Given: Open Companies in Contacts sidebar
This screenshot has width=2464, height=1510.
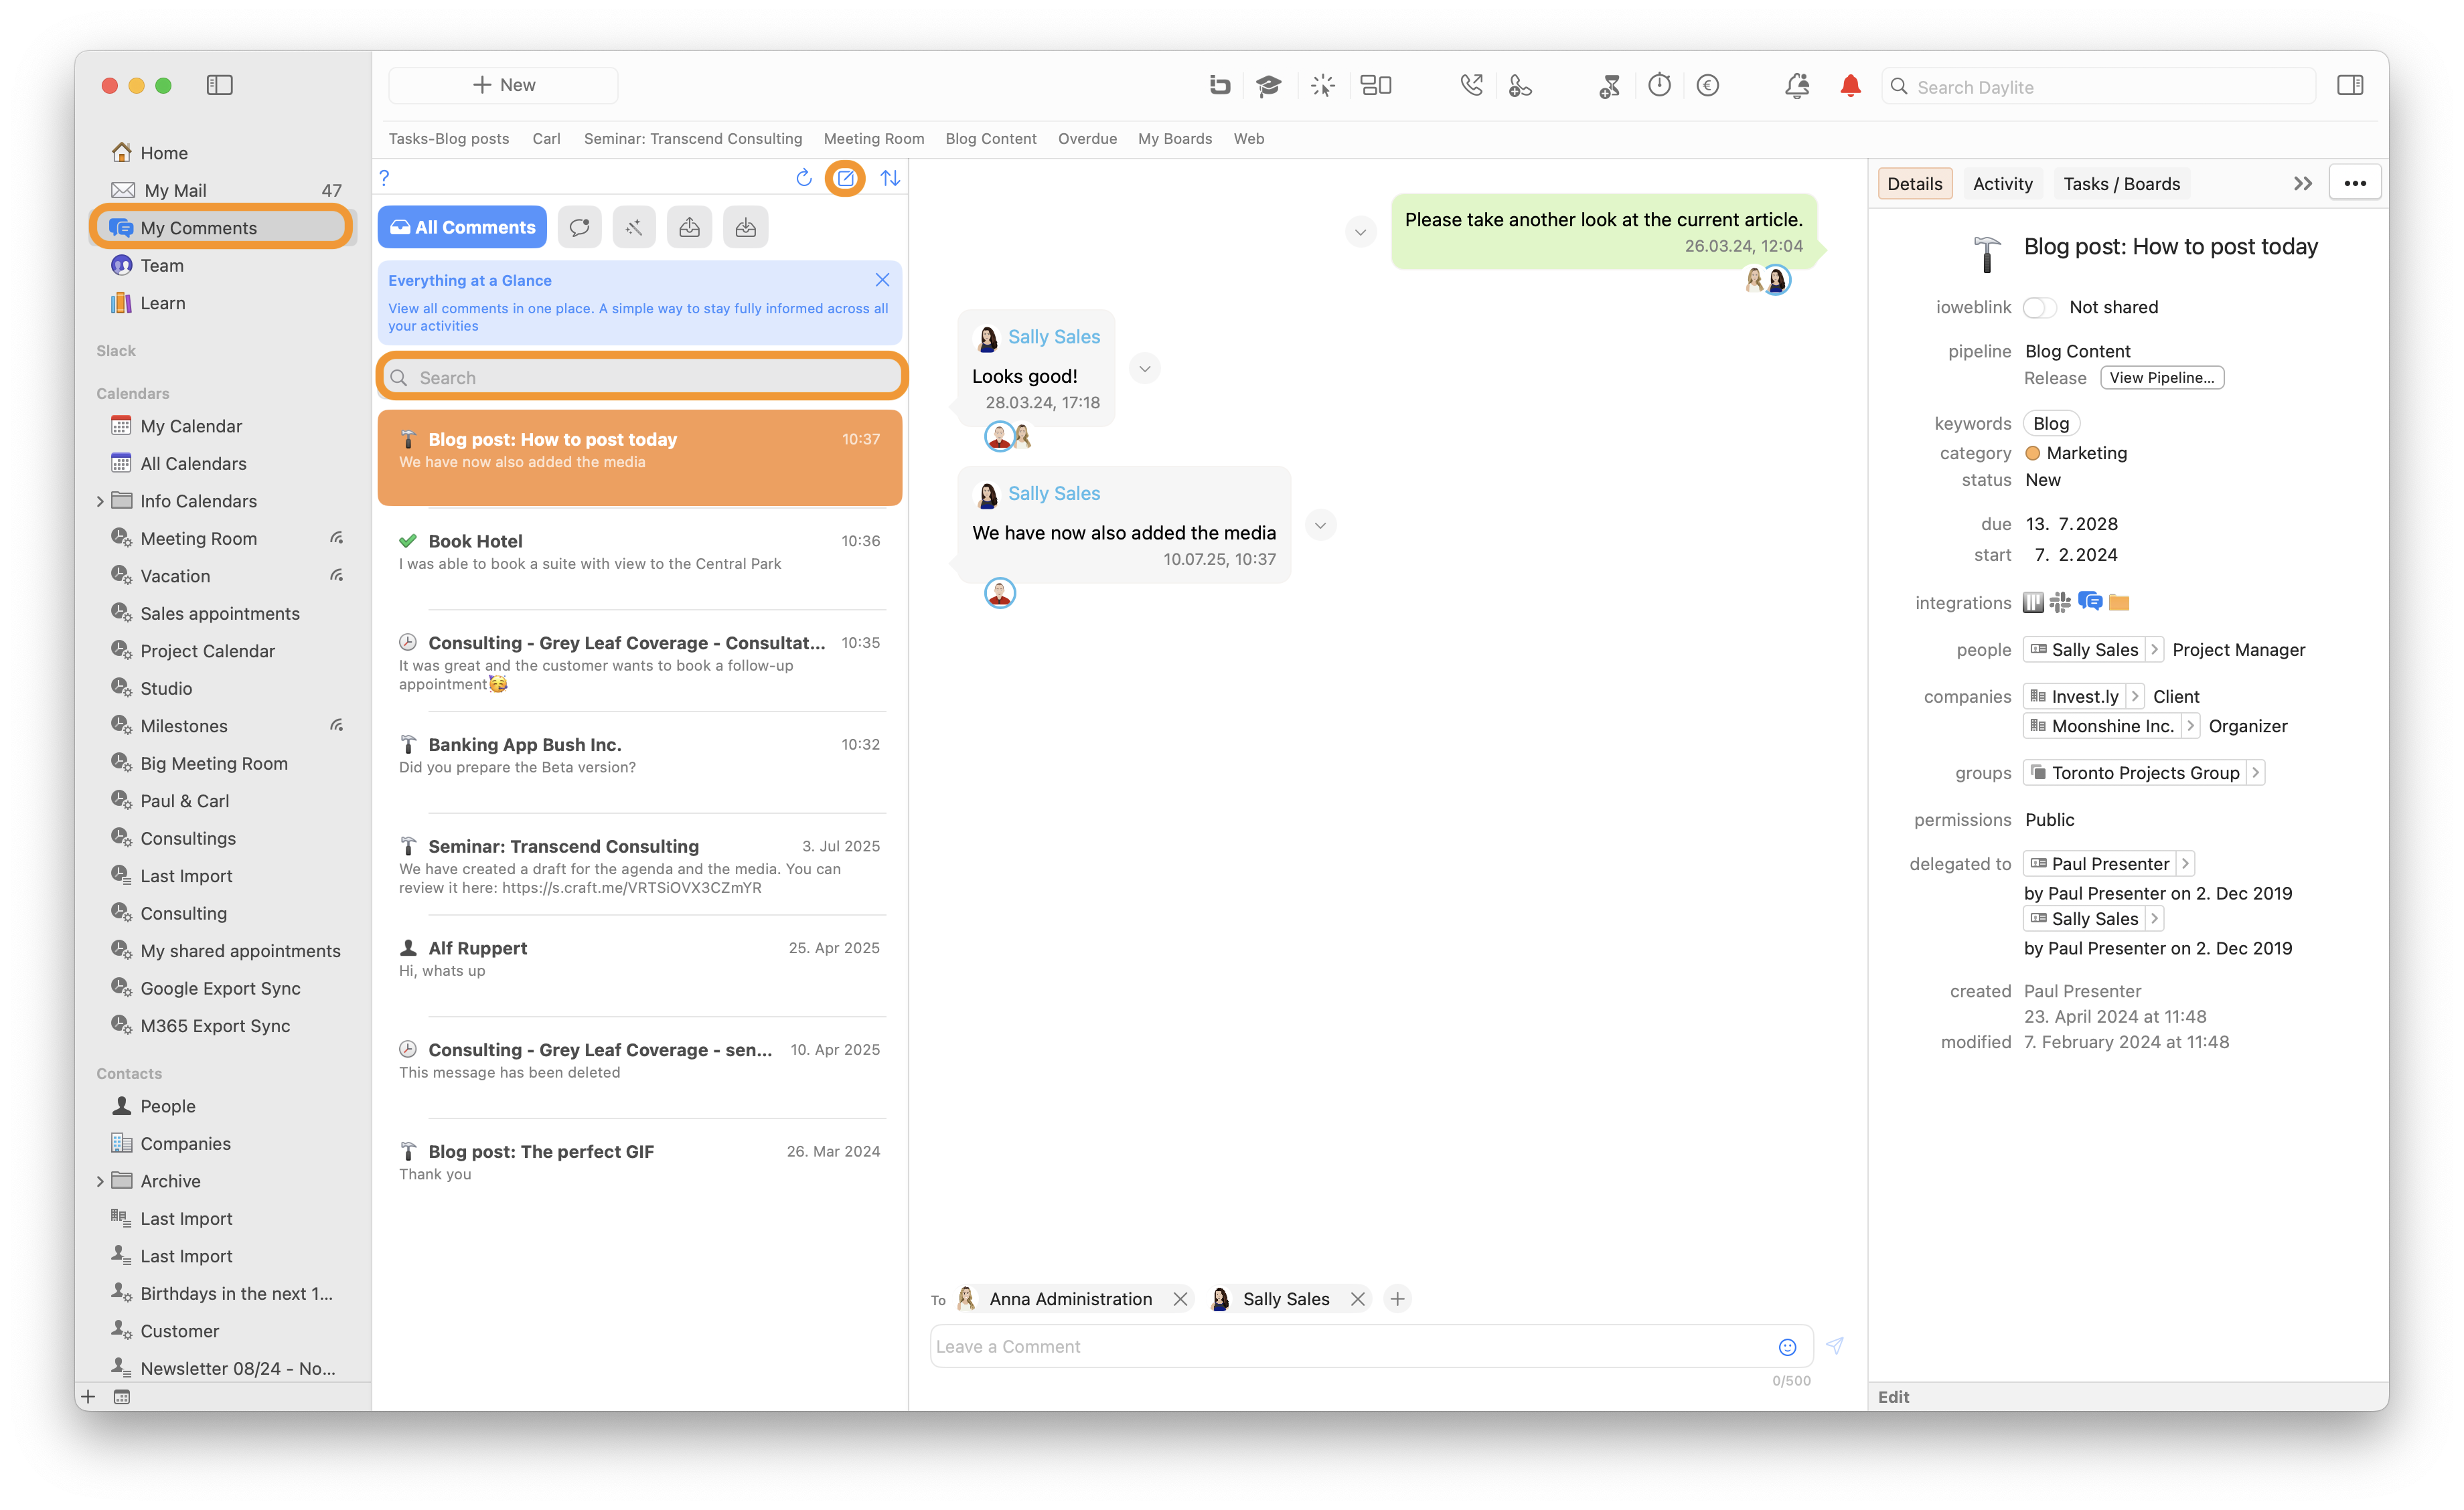Looking at the screenshot, I should [221, 1145].
